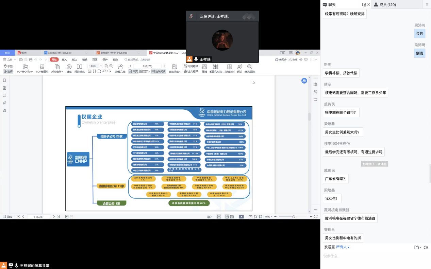431x269 pixels.
Task: Switch to the 保护 ribbon tab
Action: click(105, 59)
